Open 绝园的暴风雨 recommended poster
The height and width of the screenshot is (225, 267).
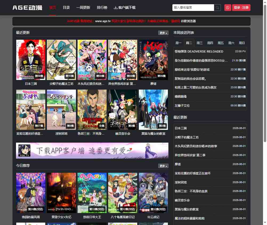point(31,193)
